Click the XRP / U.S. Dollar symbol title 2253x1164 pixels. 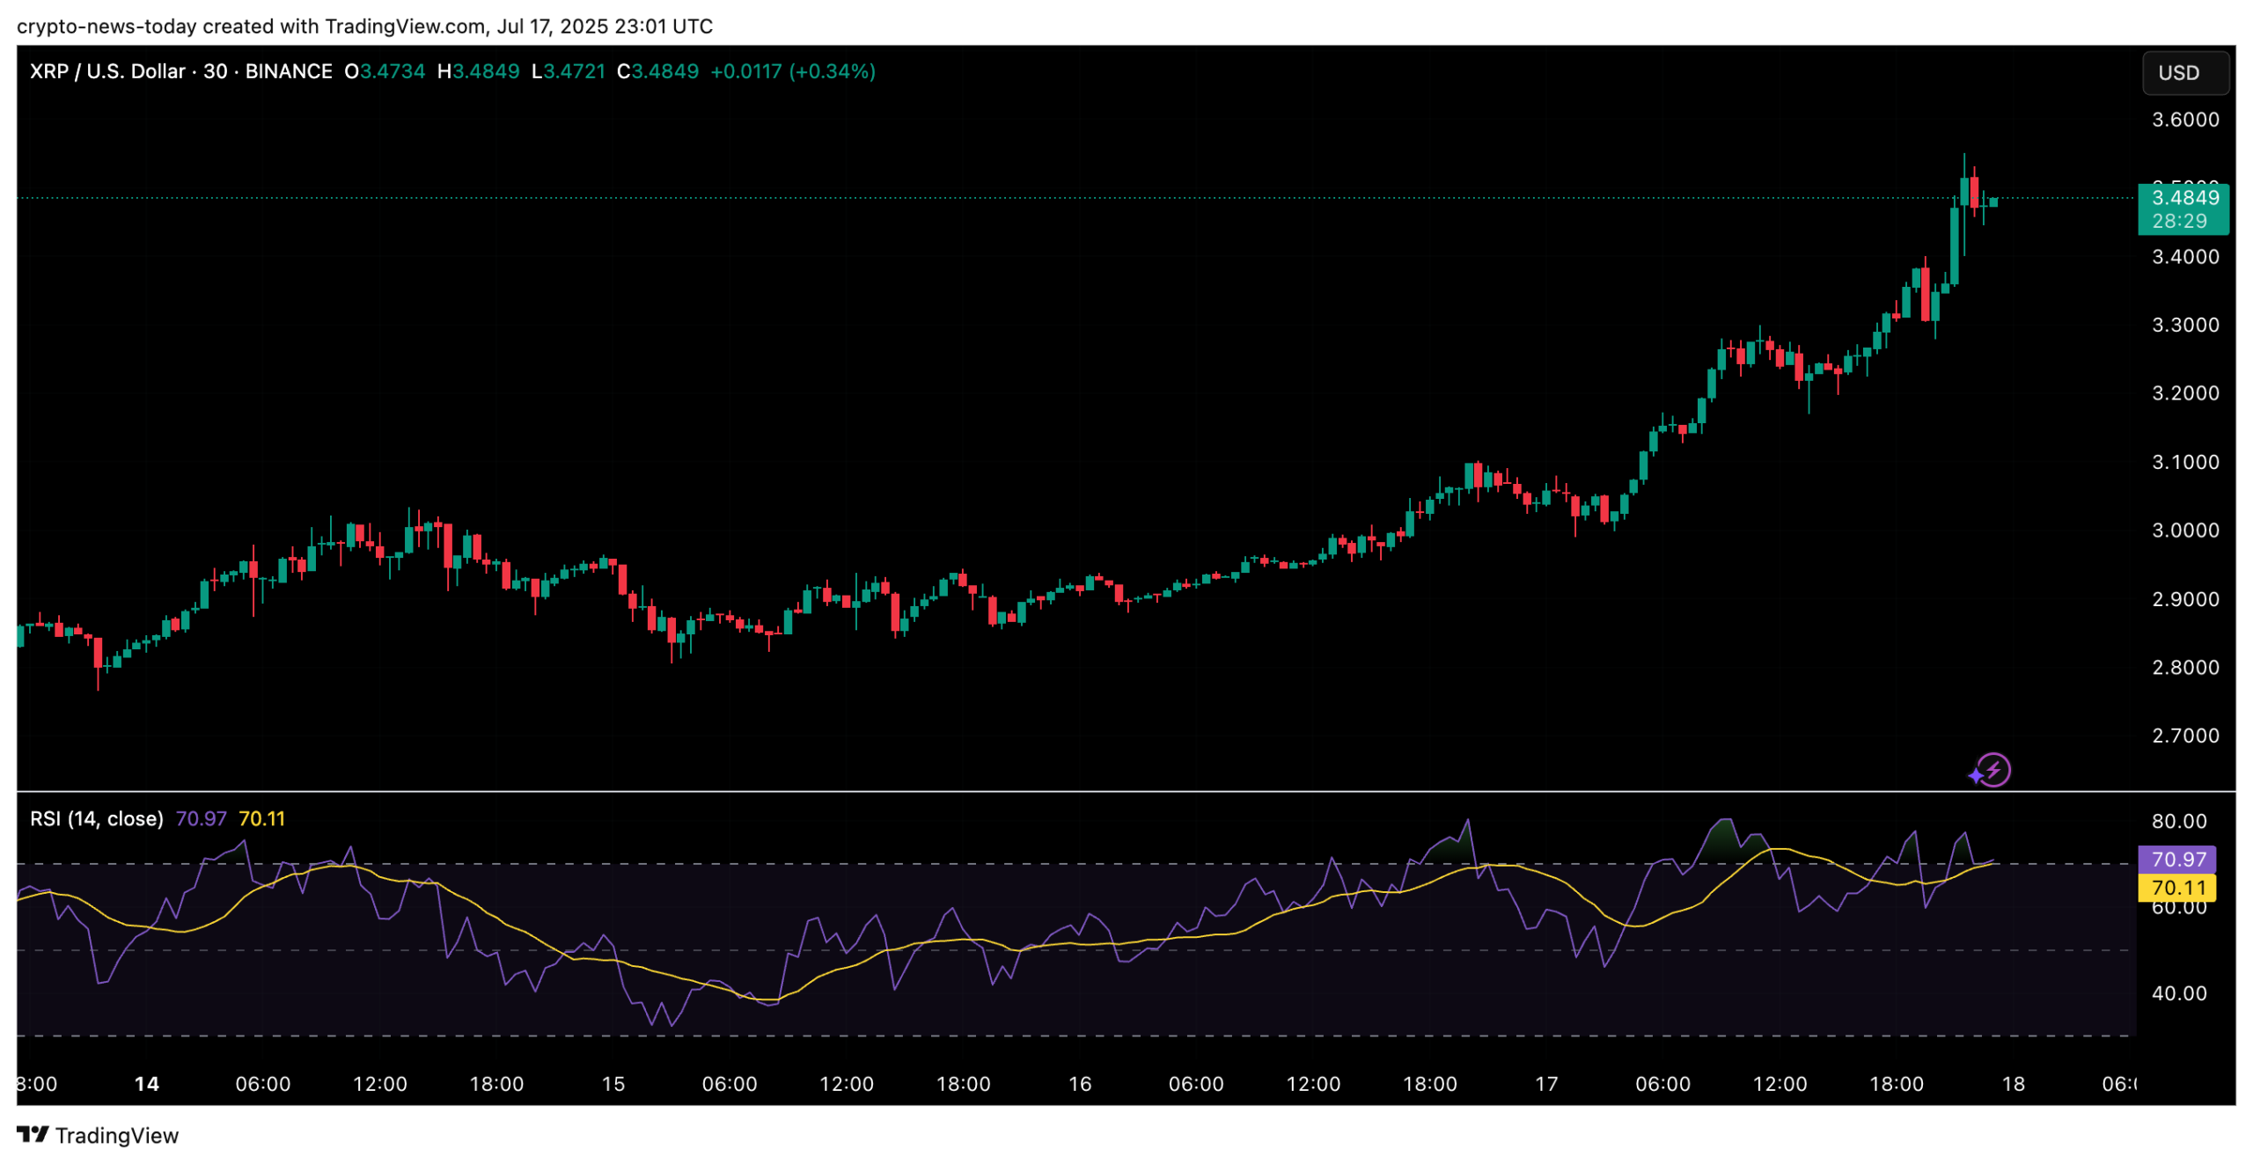coord(107,71)
